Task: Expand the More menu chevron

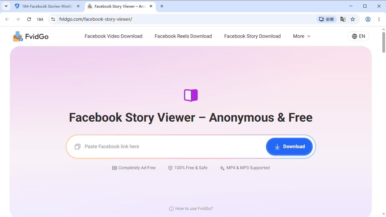Action: click(x=309, y=36)
